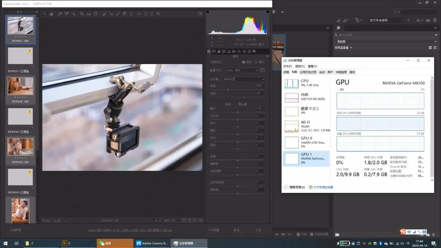Select the Zoom tool in Camera Raw toolbar
Screen dimensions: 441x248
(45, 14)
